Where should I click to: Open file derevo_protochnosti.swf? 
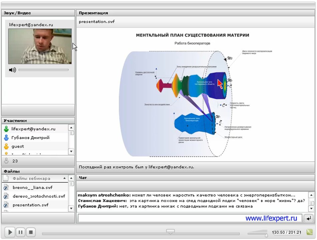(x=35, y=196)
